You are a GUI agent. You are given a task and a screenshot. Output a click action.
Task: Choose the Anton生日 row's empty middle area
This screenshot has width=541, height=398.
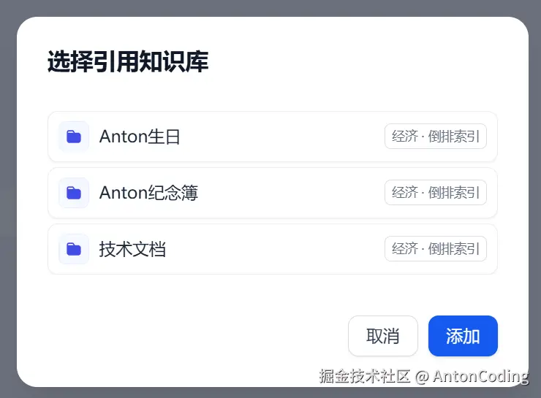click(285, 137)
